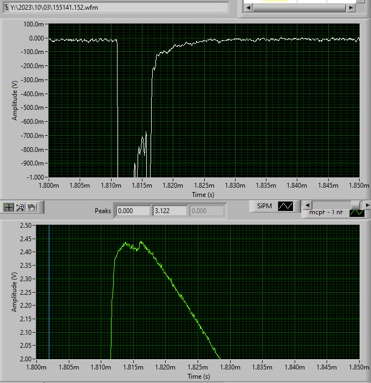Click the 100.0m amplitude axis maximum
This screenshot has height=383, width=371.
click(x=34, y=24)
